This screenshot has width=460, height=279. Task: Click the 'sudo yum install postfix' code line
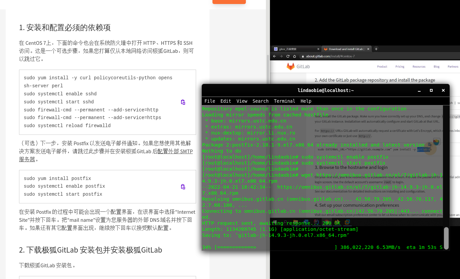[57, 179]
